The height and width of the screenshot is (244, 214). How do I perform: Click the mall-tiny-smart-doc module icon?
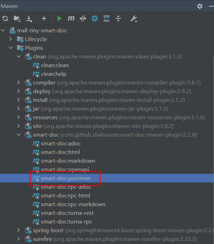pos(12,31)
